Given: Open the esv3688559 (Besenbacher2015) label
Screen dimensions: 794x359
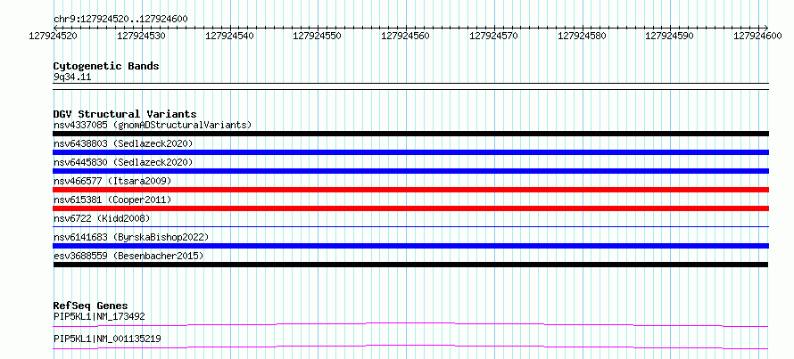Looking at the screenshot, I should (x=128, y=256).
